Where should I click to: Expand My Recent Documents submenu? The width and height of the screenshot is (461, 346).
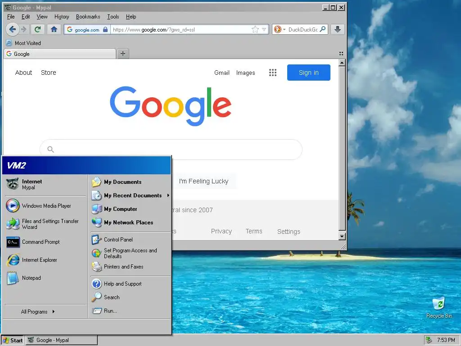130,196
